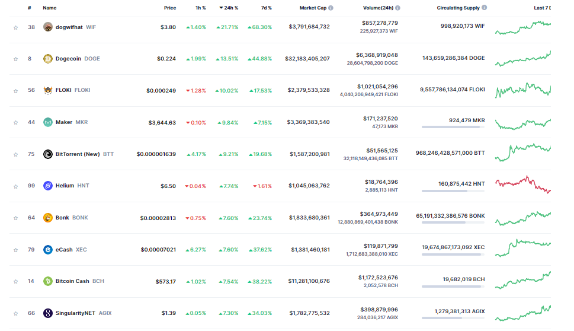The height and width of the screenshot is (331, 574).
Task: Open the Bitcoin Cash BCH page
Action: point(80,281)
